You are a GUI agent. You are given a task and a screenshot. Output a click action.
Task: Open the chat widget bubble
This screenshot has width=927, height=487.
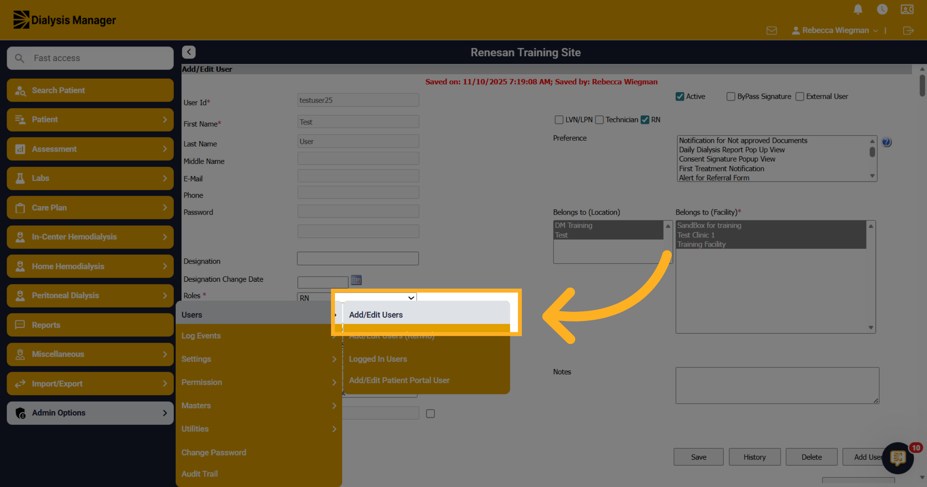[898, 458]
